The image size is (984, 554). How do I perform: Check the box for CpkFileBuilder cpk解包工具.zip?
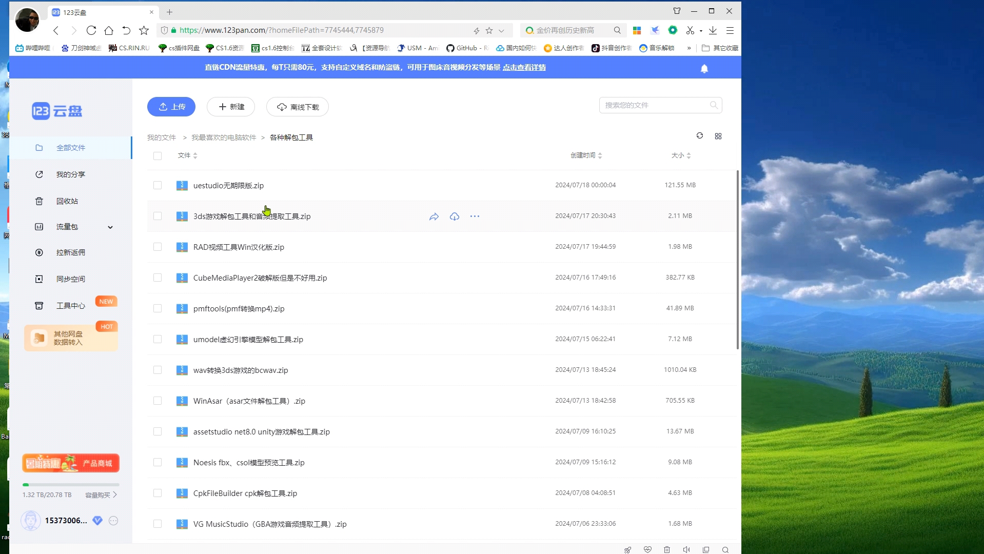click(x=158, y=493)
